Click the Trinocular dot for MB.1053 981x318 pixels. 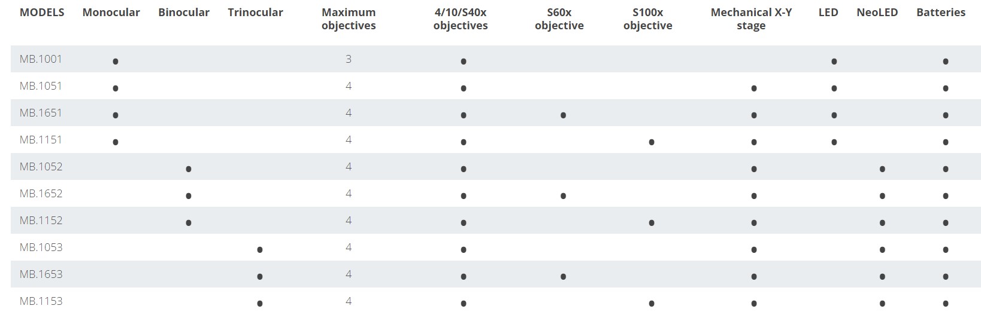coord(259,250)
